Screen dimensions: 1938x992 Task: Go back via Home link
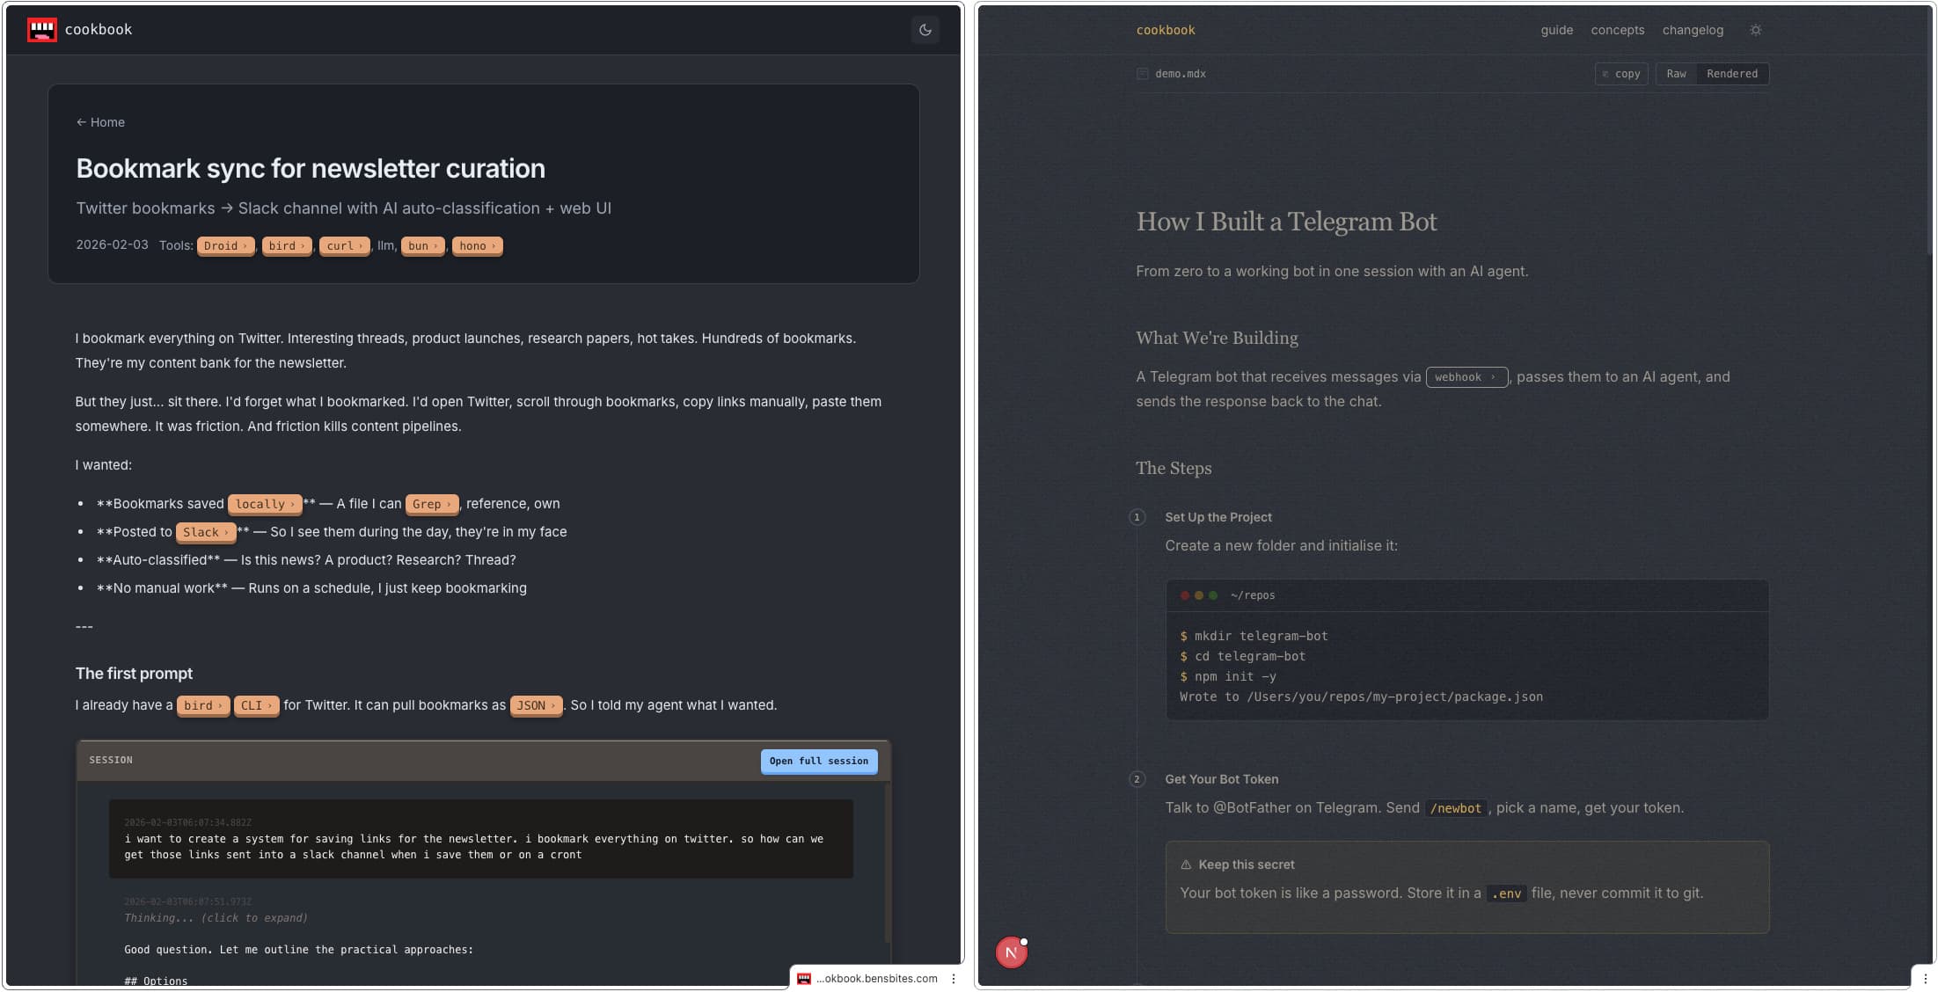click(100, 122)
